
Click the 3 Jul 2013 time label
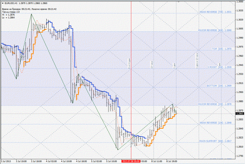click(x=6, y=161)
